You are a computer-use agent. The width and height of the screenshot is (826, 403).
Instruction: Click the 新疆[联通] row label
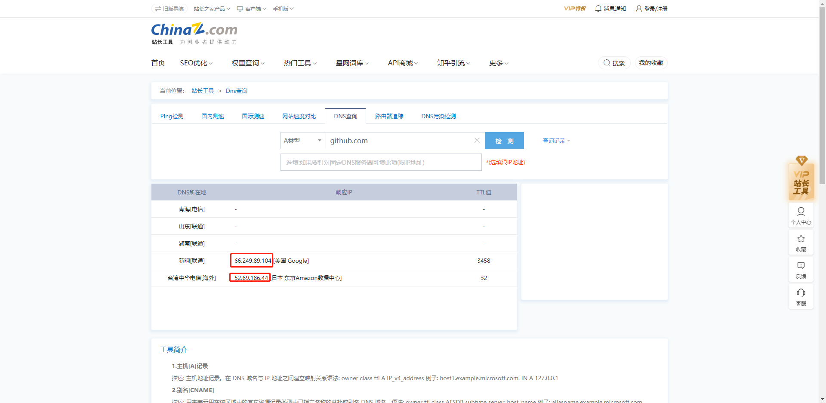point(191,261)
